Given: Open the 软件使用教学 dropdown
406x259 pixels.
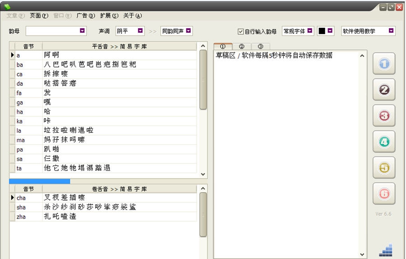Looking at the screenshot, I should [x=391, y=31].
